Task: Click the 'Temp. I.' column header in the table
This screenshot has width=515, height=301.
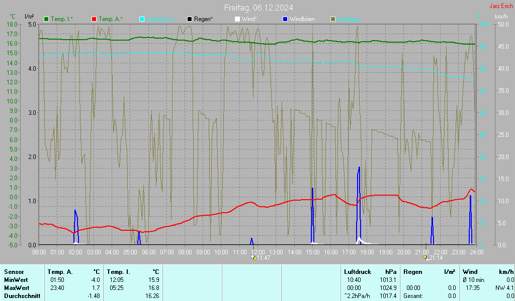Action: click(119, 272)
